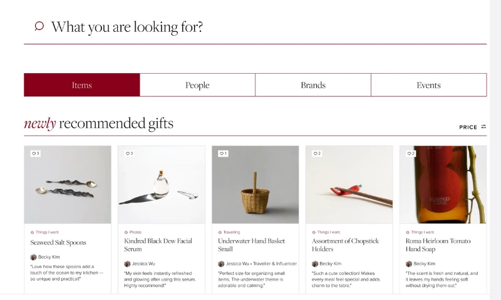Click the Travelling category tag icon
This screenshot has width=501, height=300.
[220, 232]
